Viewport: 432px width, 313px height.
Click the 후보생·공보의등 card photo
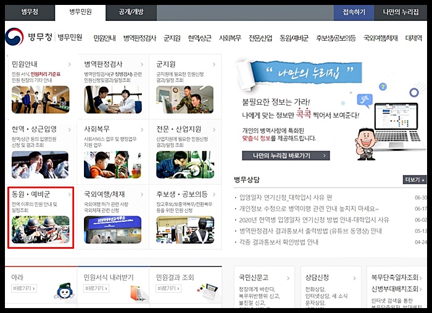pos(185,230)
